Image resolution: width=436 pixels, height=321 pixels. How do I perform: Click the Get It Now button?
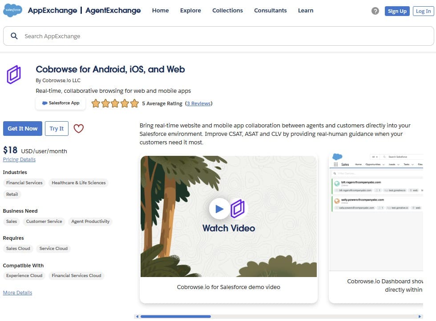pyautogui.click(x=23, y=128)
